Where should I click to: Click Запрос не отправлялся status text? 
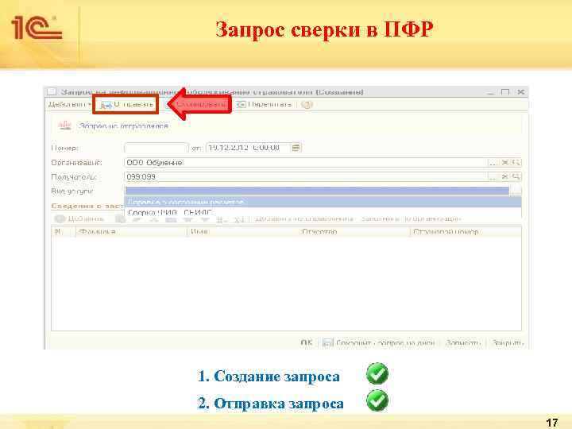point(124,126)
